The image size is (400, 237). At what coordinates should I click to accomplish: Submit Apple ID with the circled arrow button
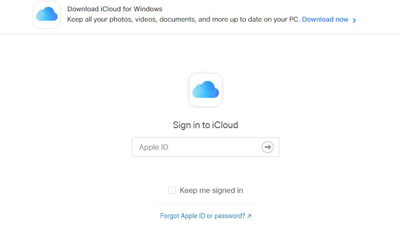[268, 147]
